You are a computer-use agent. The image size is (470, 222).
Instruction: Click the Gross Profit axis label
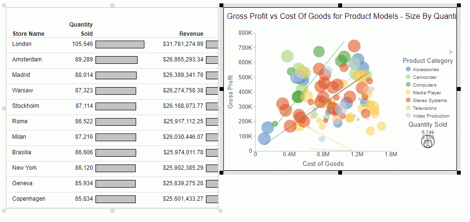[231, 91]
